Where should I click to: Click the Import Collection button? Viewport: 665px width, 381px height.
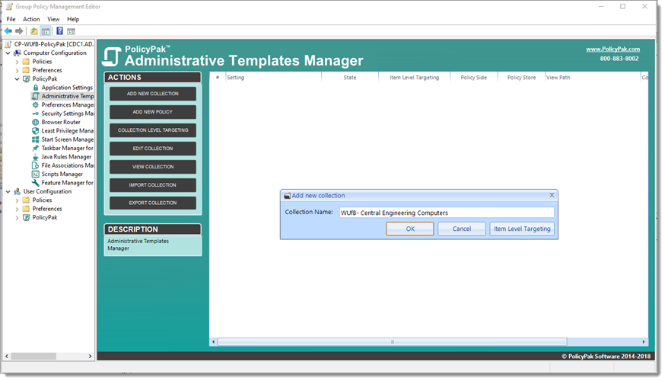click(x=153, y=185)
